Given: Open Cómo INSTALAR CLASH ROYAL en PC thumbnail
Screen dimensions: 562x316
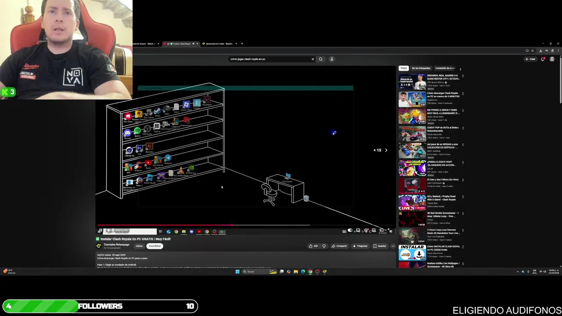Looking at the screenshot, I should click(412, 253).
